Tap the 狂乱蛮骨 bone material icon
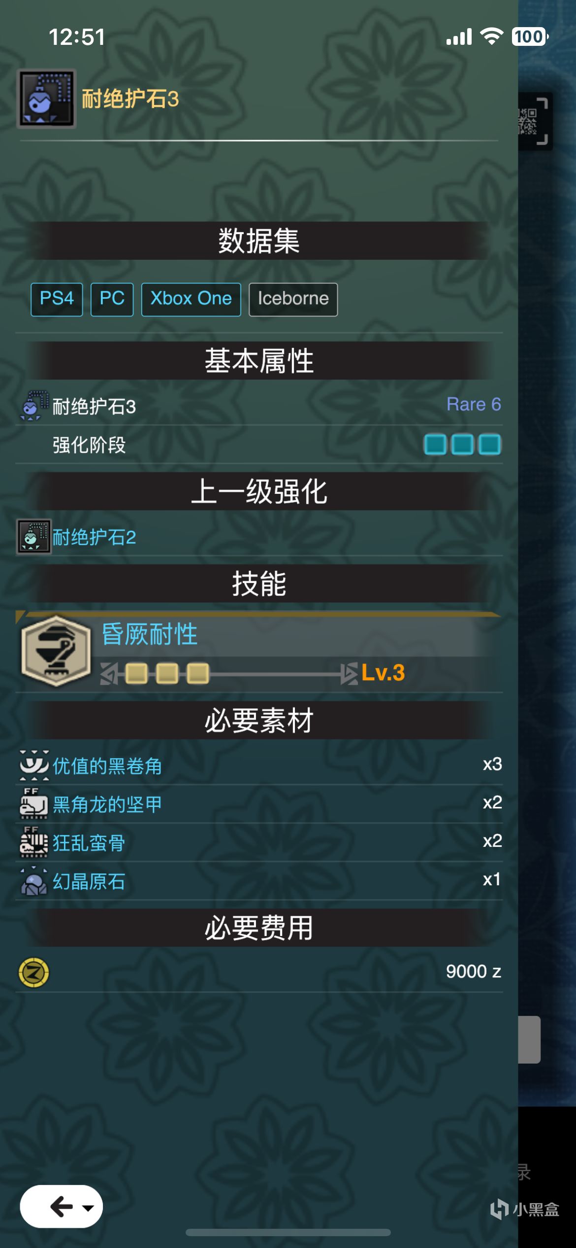 pos(33,842)
